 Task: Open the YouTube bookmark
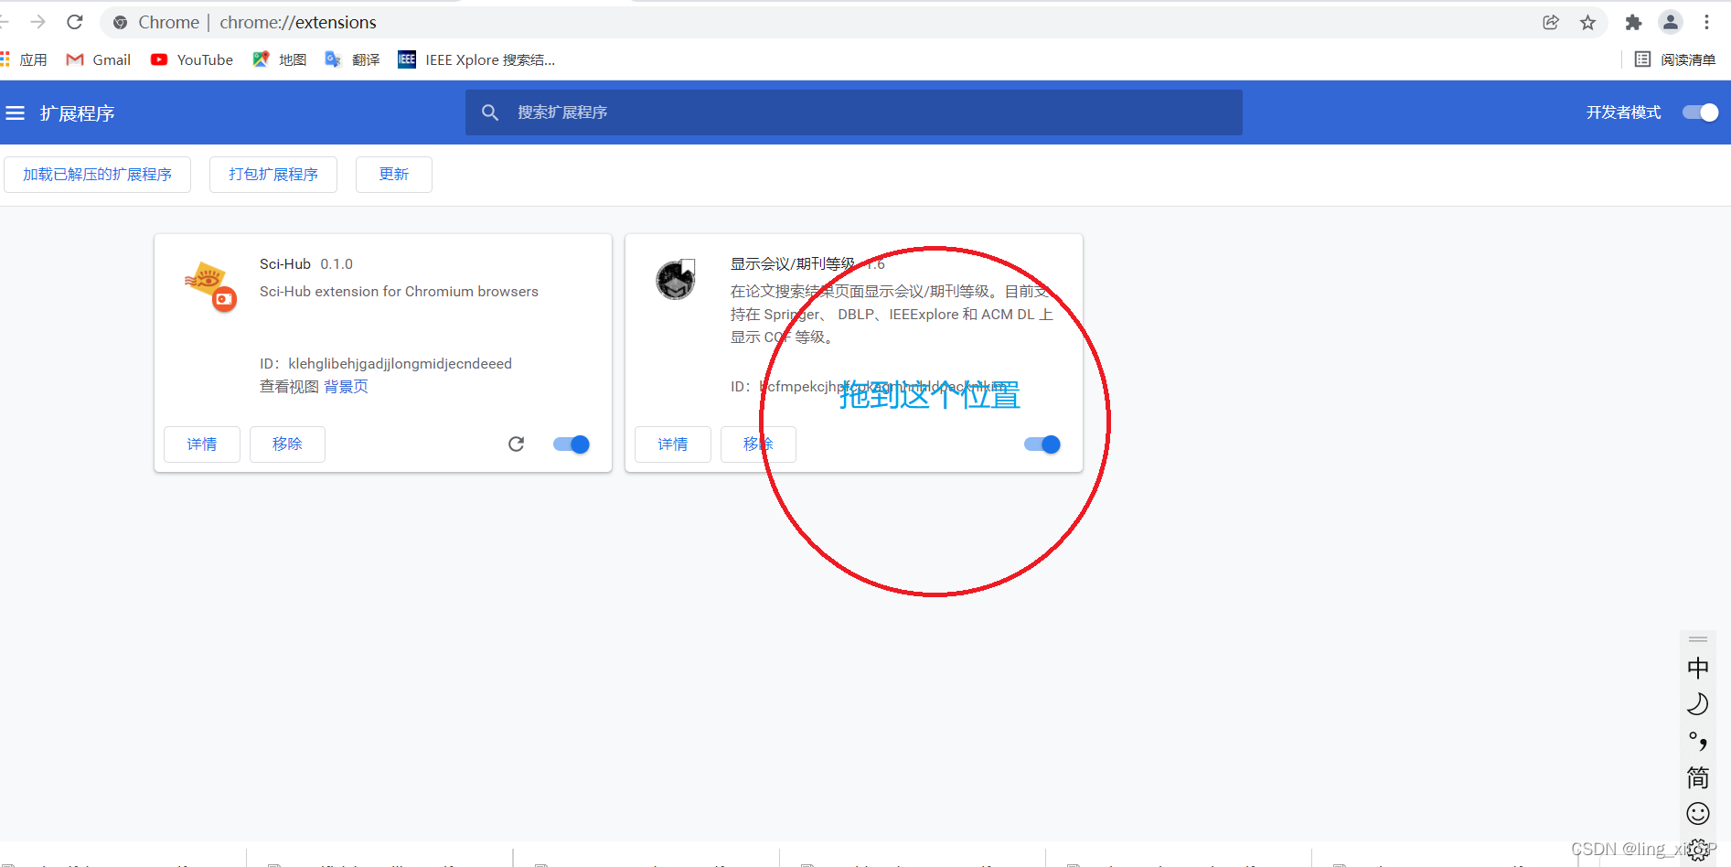click(x=192, y=59)
